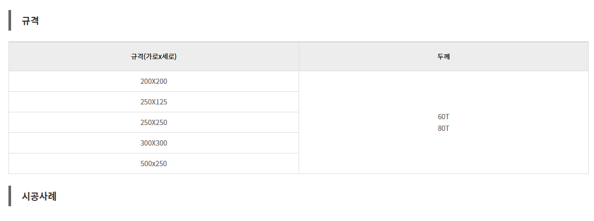The width and height of the screenshot is (594, 221).
Task: Select the 80T thickness value
Action: pyautogui.click(x=443, y=129)
